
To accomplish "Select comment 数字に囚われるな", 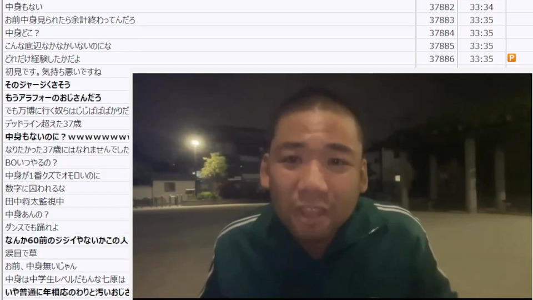I will 35,188.
